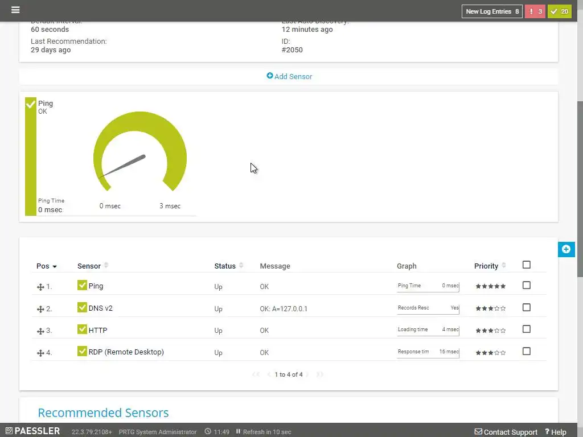The width and height of the screenshot is (583, 437).
Task: Click the Contact Support envelope icon
Action: 478,432
